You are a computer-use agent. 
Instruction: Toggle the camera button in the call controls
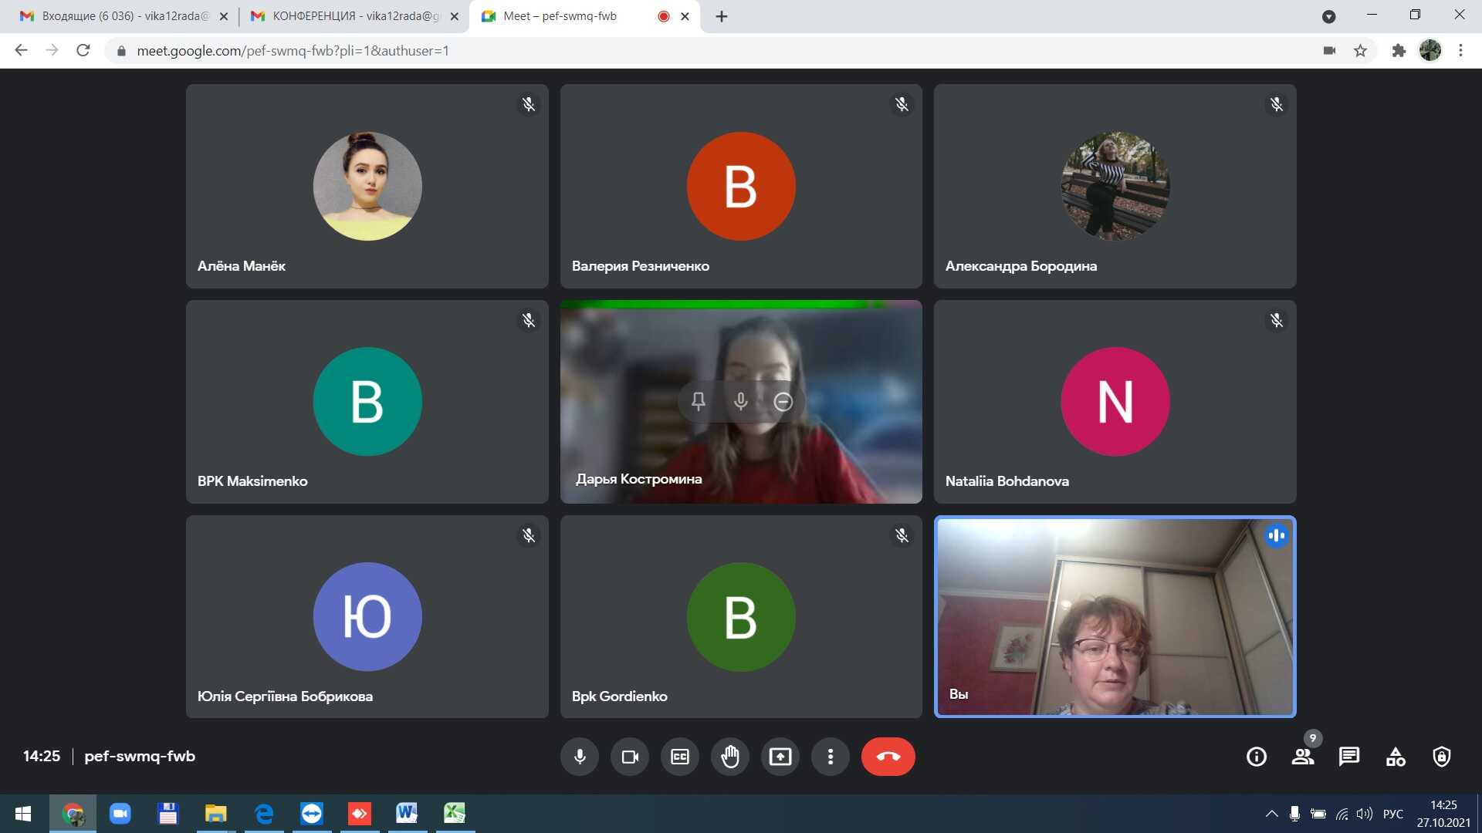(630, 757)
